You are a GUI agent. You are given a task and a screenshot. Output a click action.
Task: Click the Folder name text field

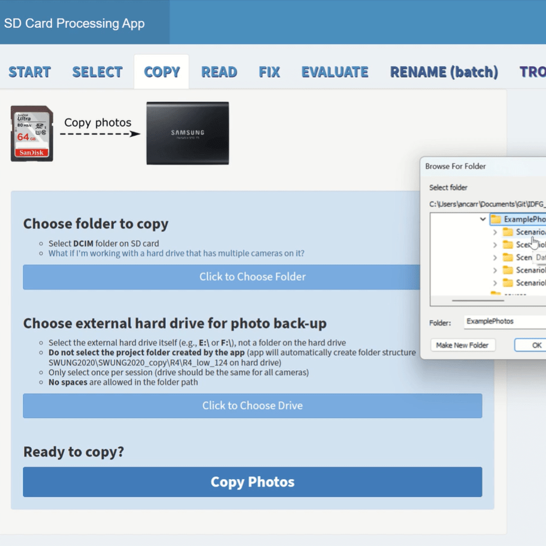pos(505,322)
